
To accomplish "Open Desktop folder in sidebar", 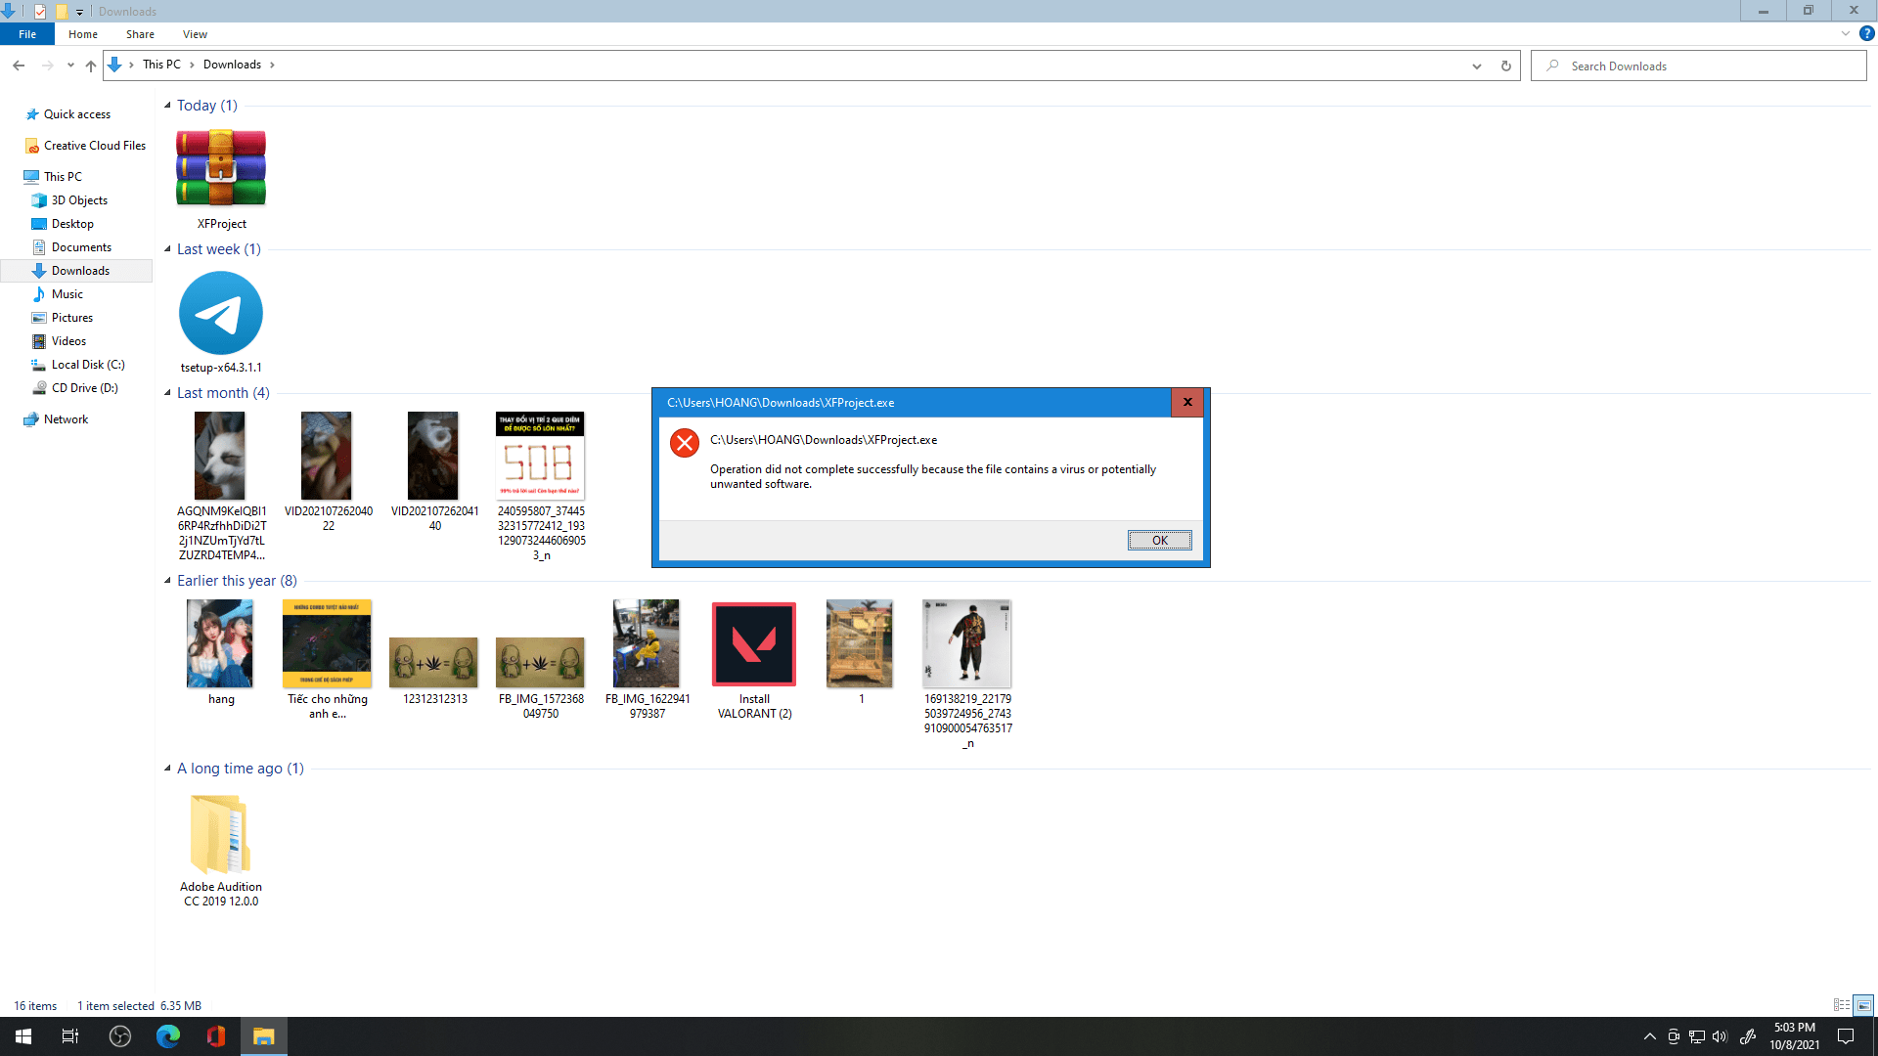I will 72,224.
